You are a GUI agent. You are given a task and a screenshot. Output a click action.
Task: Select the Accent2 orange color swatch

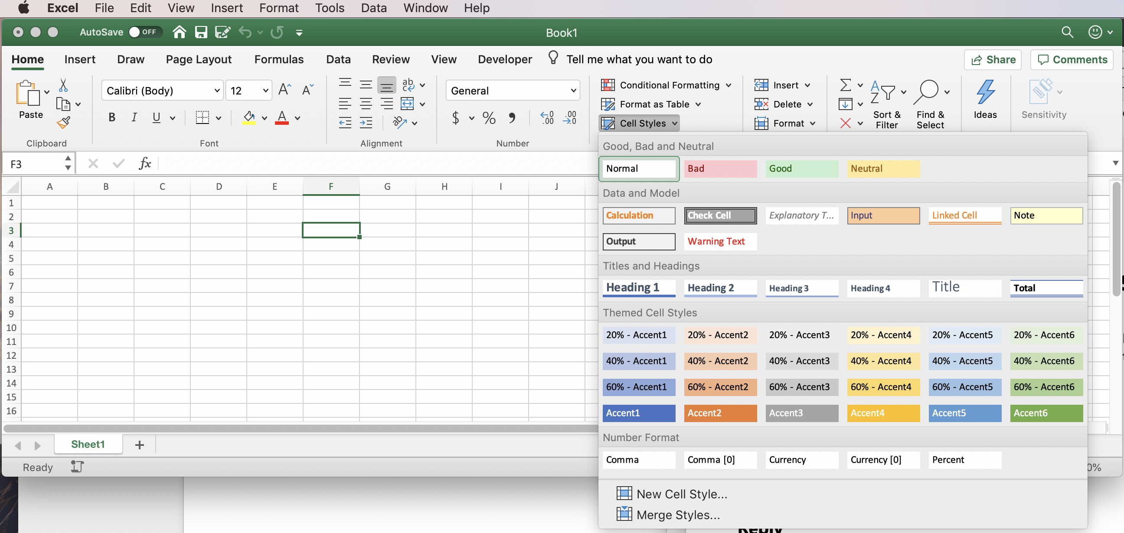click(720, 412)
